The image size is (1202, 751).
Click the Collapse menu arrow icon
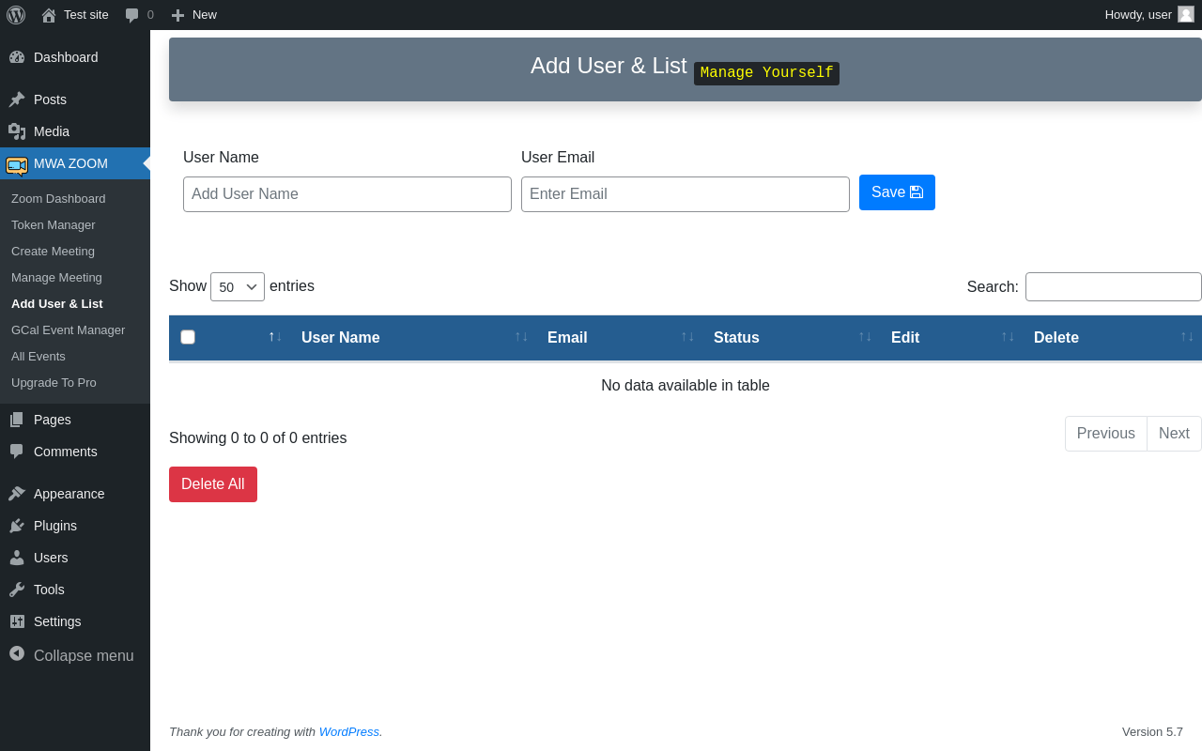pyautogui.click(x=17, y=652)
